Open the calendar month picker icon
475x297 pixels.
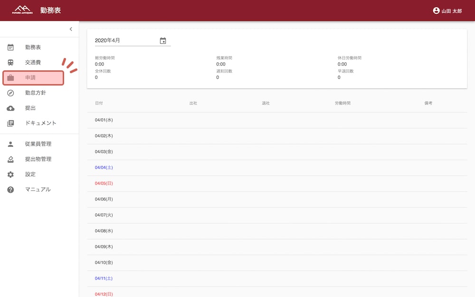click(x=163, y=41)
